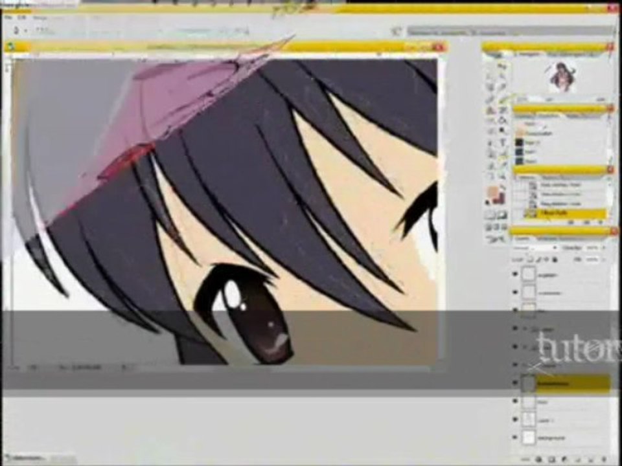Image resolution: width=622 pixels, height=466 pixels.
Task: Toggle visibility of the second layer from top
Action: pyautogui.click(x=515, y=293)
